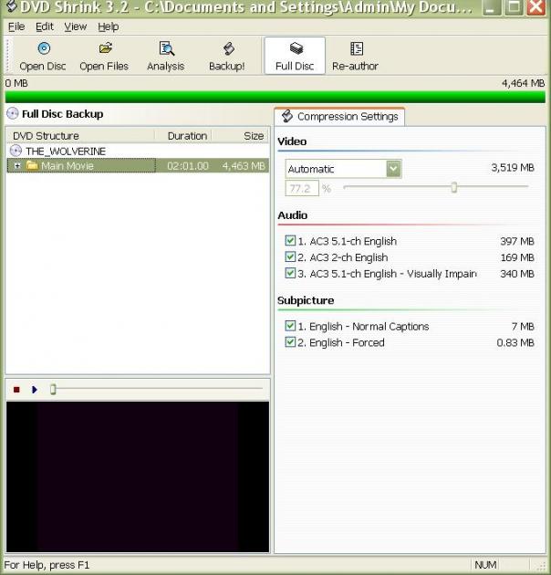Click the status bar resize grip
This screenshot has height=575, width=551.
click(x=540, y=566)
